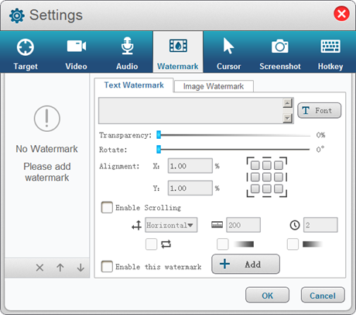Expand the Horizontal scrolling direction dropdown
356x315 pixels.
tap(171, 225)
